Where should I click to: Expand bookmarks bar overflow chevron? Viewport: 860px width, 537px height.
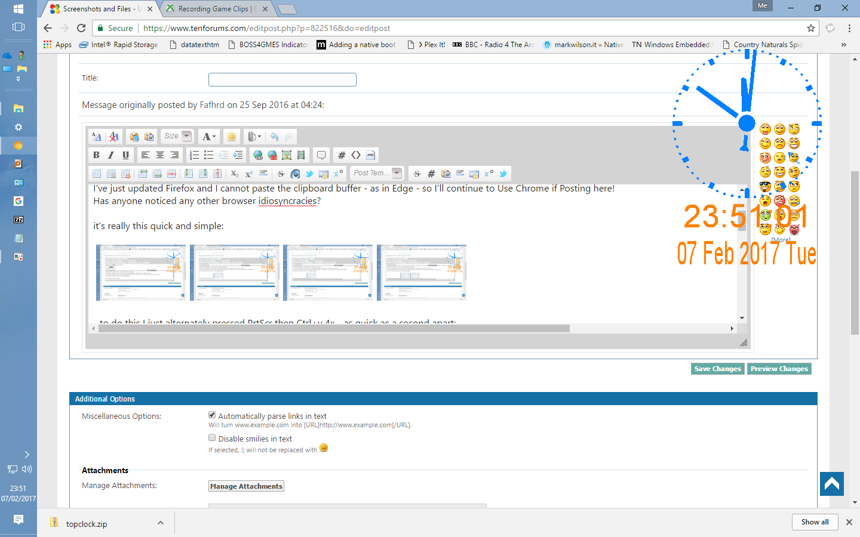843,45
